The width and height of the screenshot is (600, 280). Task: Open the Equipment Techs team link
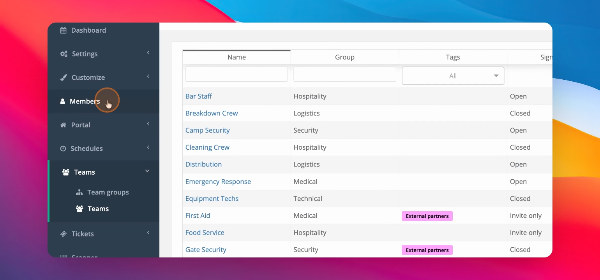212,199
